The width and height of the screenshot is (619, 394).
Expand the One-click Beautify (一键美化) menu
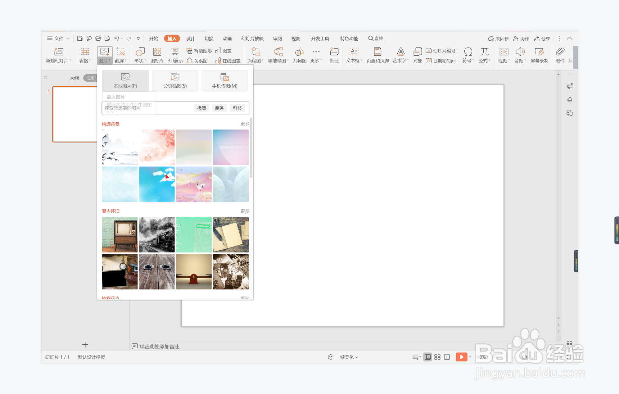[343, 357]
